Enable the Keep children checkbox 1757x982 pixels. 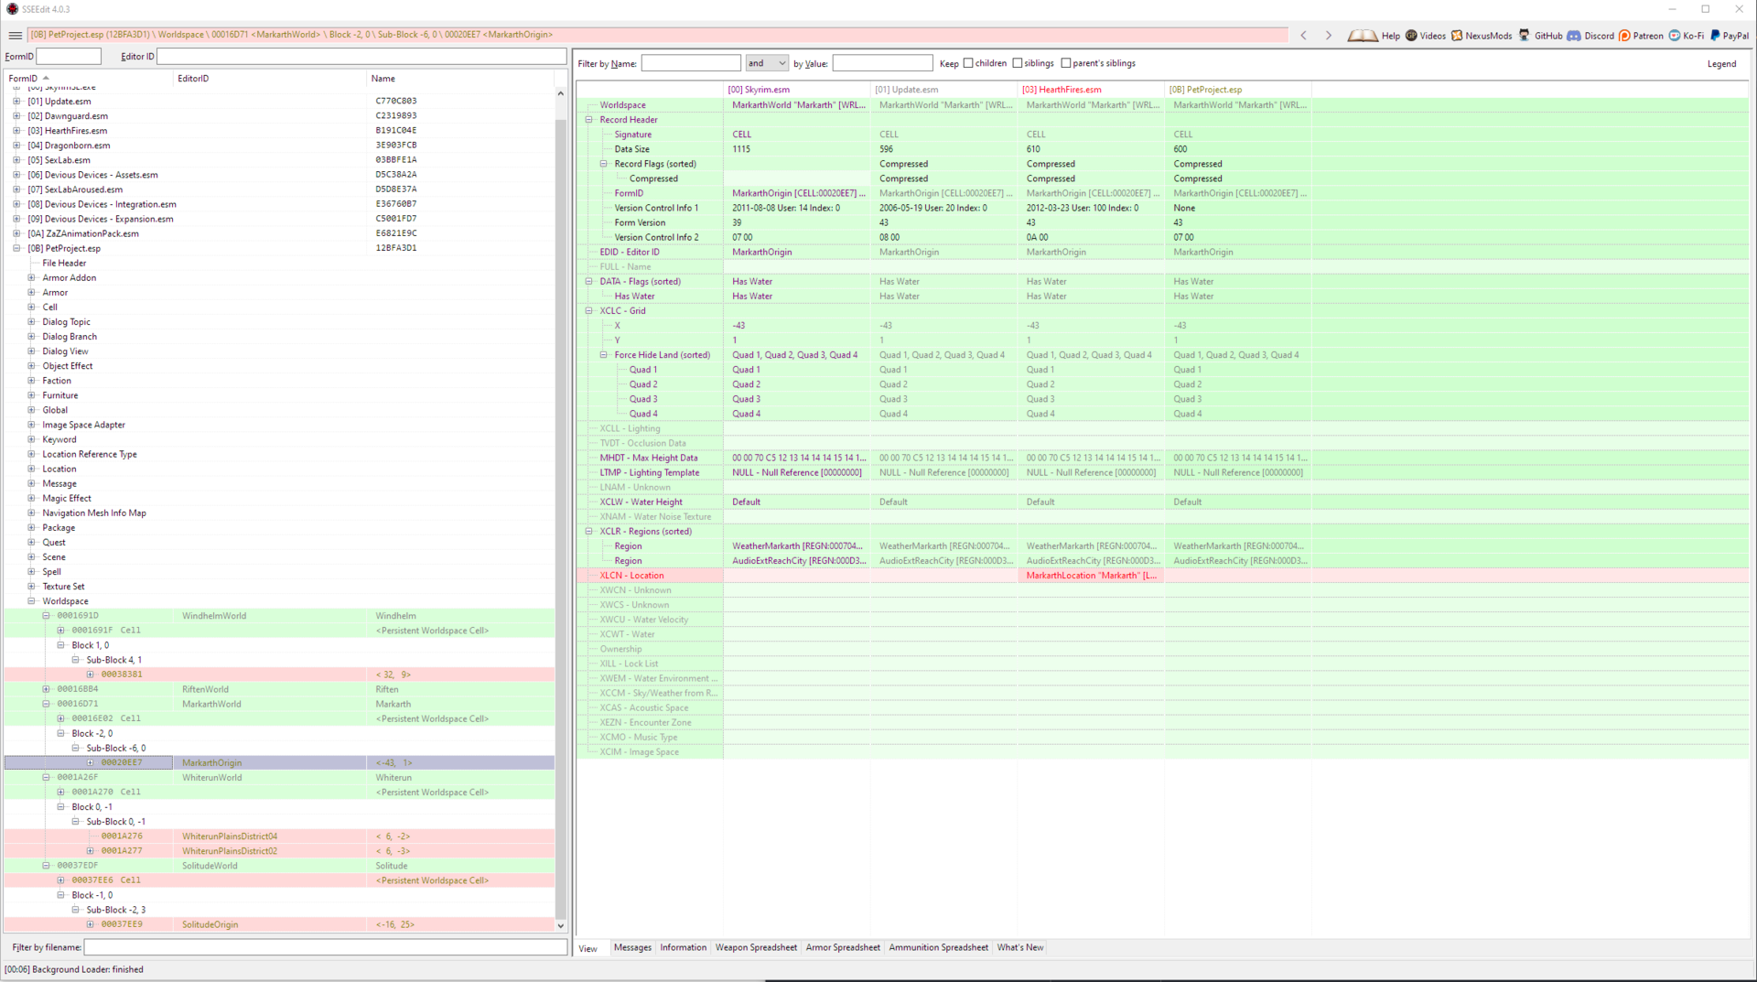[x=968, y=63]
